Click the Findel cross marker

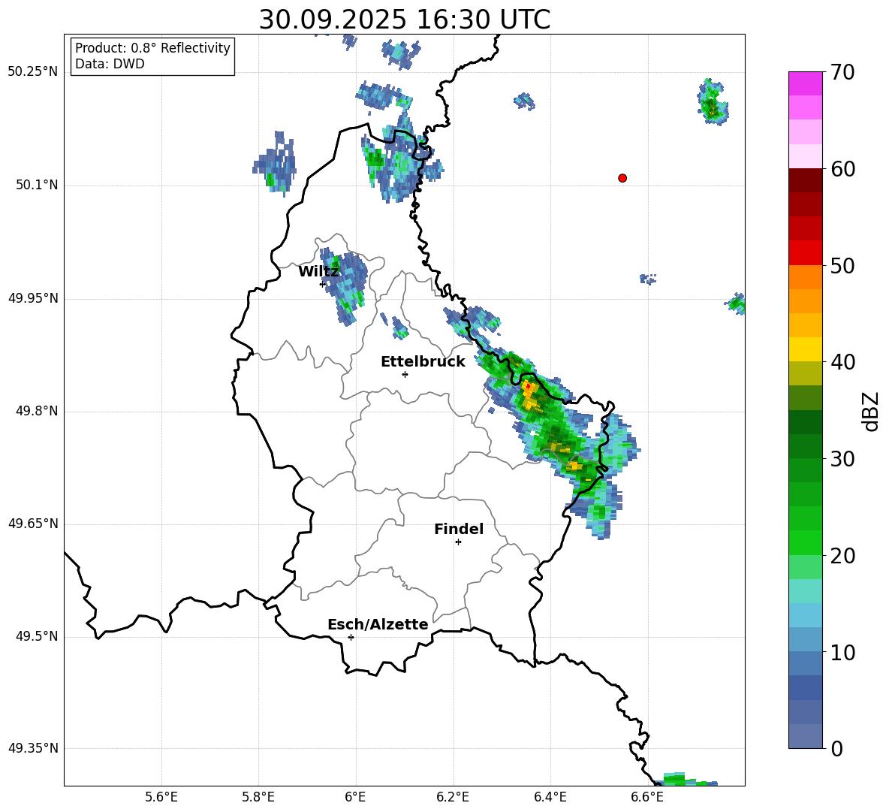tap(458, 542)
